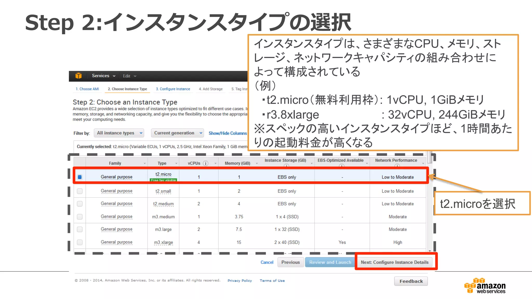
Task: Click the Currently selected t2.micro summary line
Action: tap(162, 147)
